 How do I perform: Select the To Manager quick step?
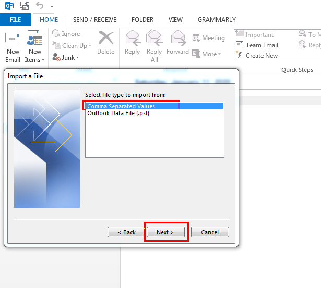click(x=310, y=34)
